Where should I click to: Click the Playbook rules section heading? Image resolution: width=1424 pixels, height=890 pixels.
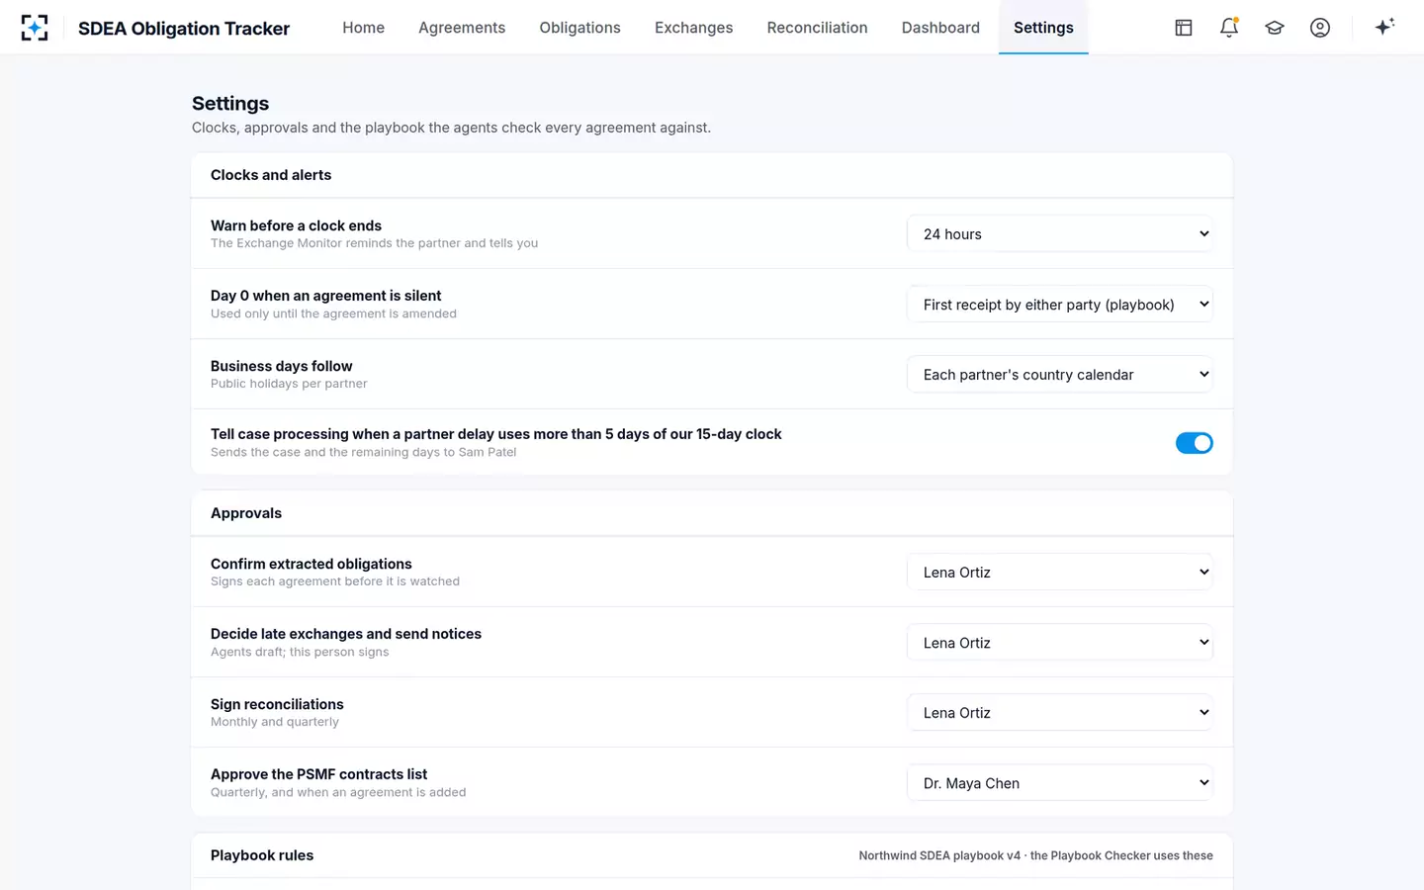pos(262,855)
